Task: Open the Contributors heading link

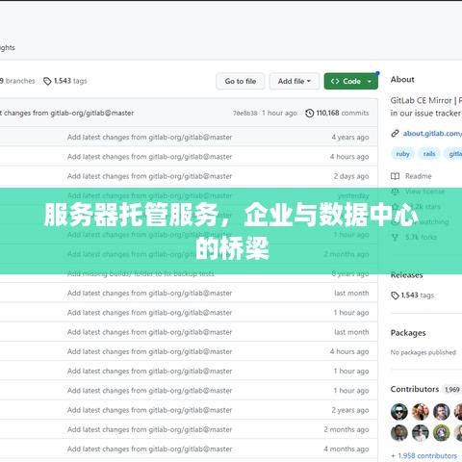Action: [x=415, y=389]
